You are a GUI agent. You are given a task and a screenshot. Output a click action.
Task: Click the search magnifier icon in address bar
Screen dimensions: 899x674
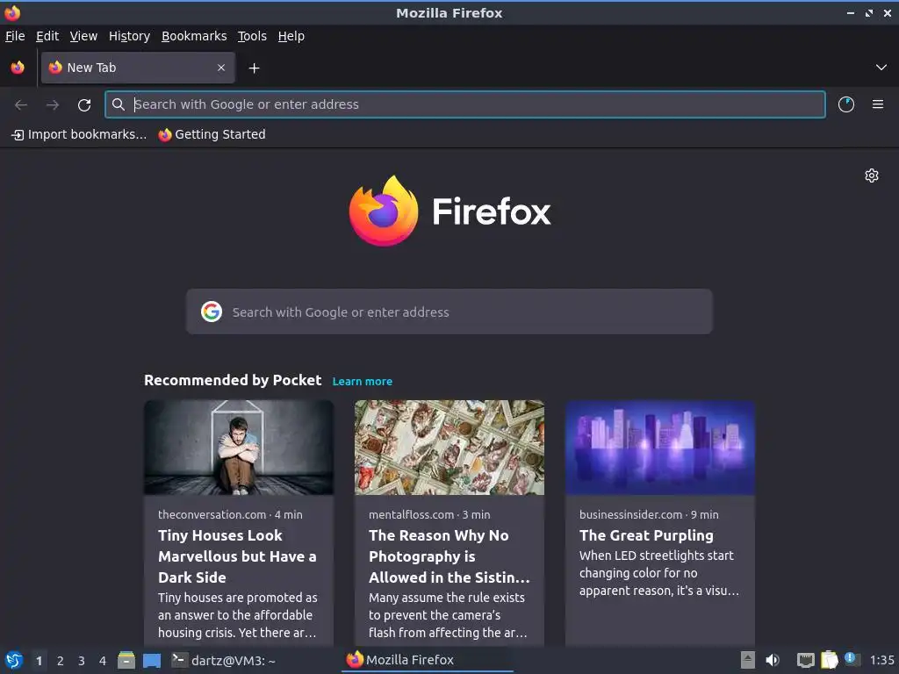click(119, 104)
